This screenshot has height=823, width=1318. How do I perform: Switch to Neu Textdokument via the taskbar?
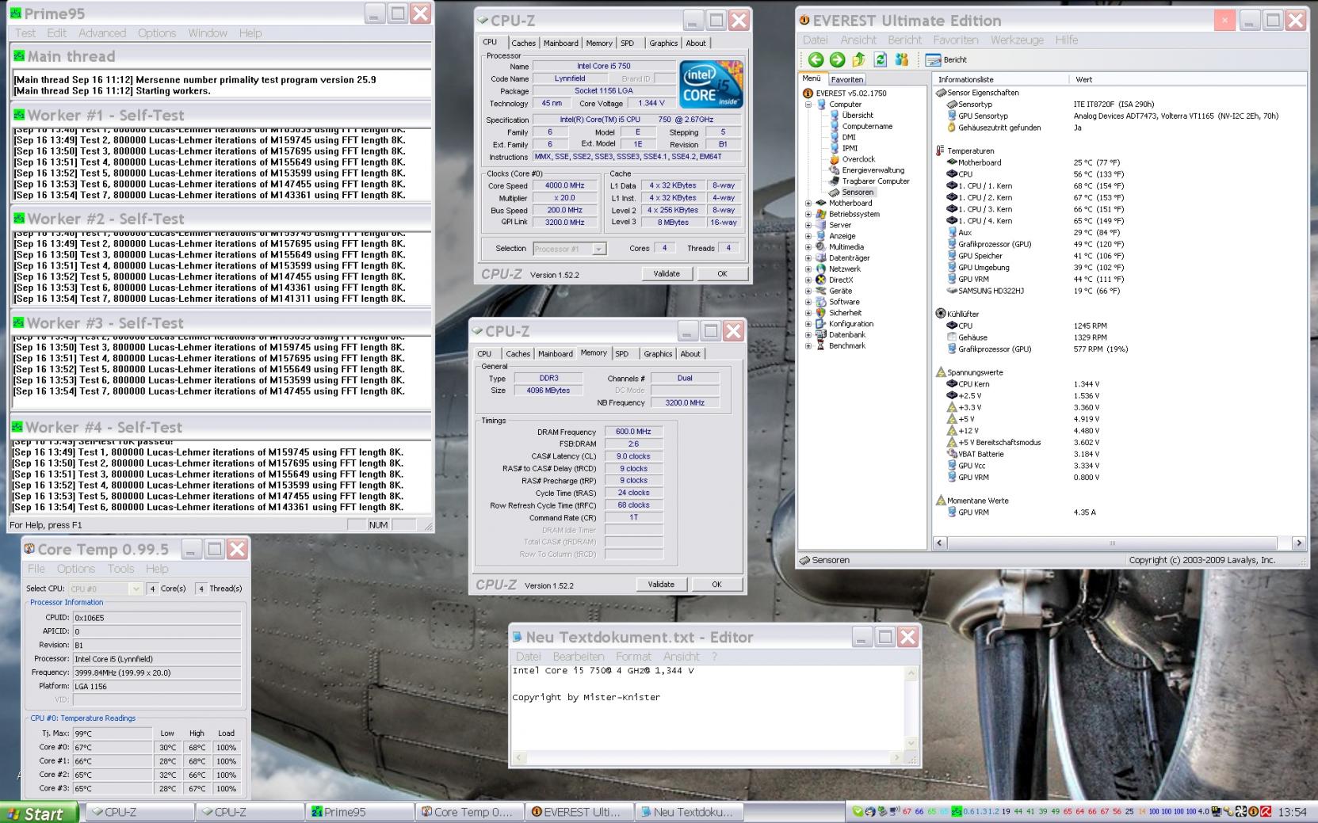point(689,812)
